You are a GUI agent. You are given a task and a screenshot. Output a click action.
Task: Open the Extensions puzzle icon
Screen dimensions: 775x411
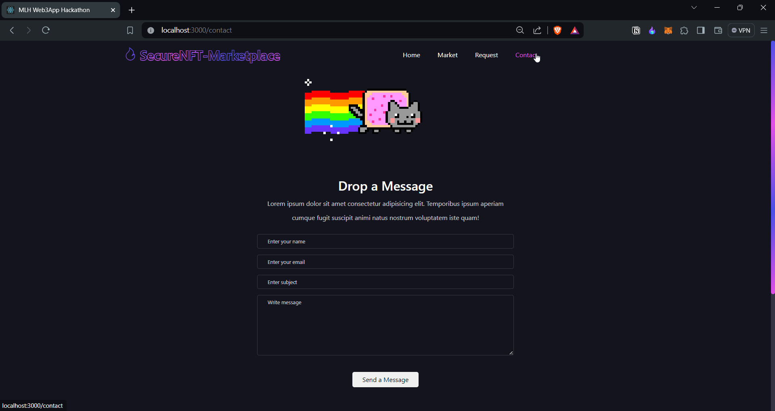[685, 30]
